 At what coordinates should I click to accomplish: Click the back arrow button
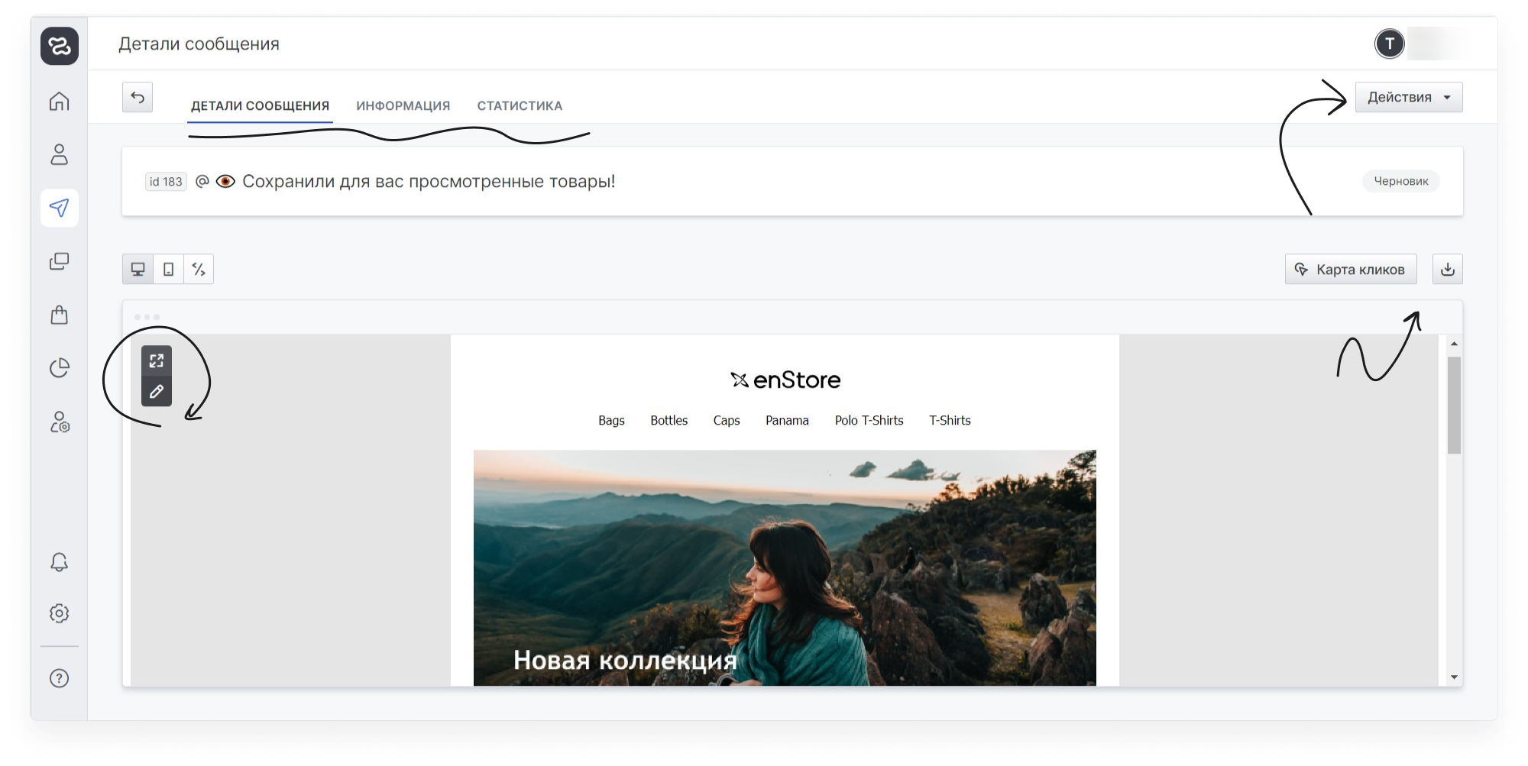point(138,97)
